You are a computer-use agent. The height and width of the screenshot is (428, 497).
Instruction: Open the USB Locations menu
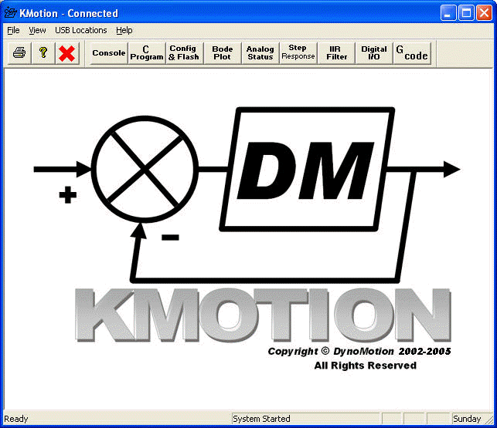81,30
